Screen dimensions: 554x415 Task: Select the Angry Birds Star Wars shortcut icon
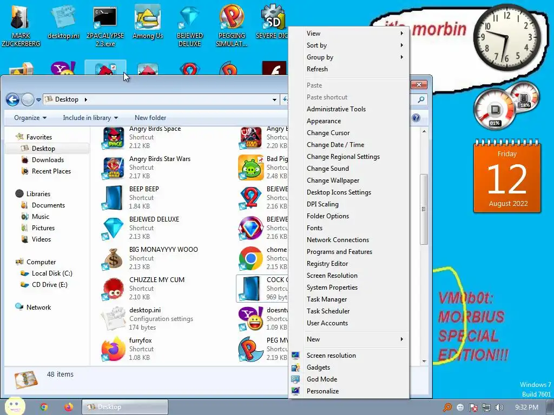tap(113, 168)
